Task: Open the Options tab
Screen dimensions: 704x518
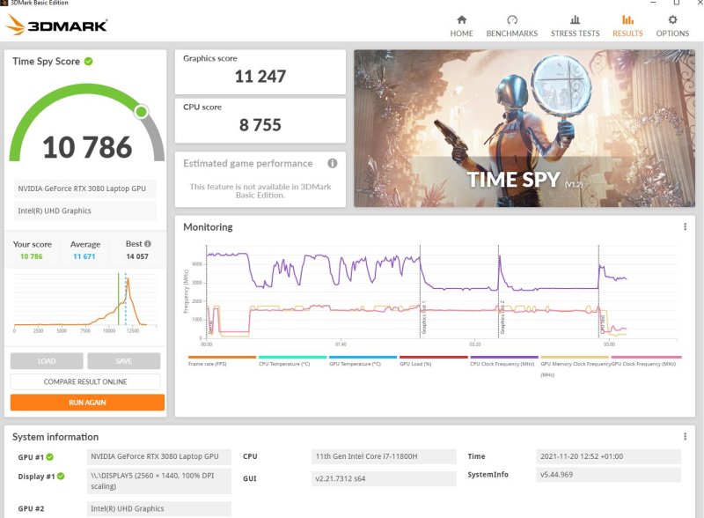Action: point(672,26)
